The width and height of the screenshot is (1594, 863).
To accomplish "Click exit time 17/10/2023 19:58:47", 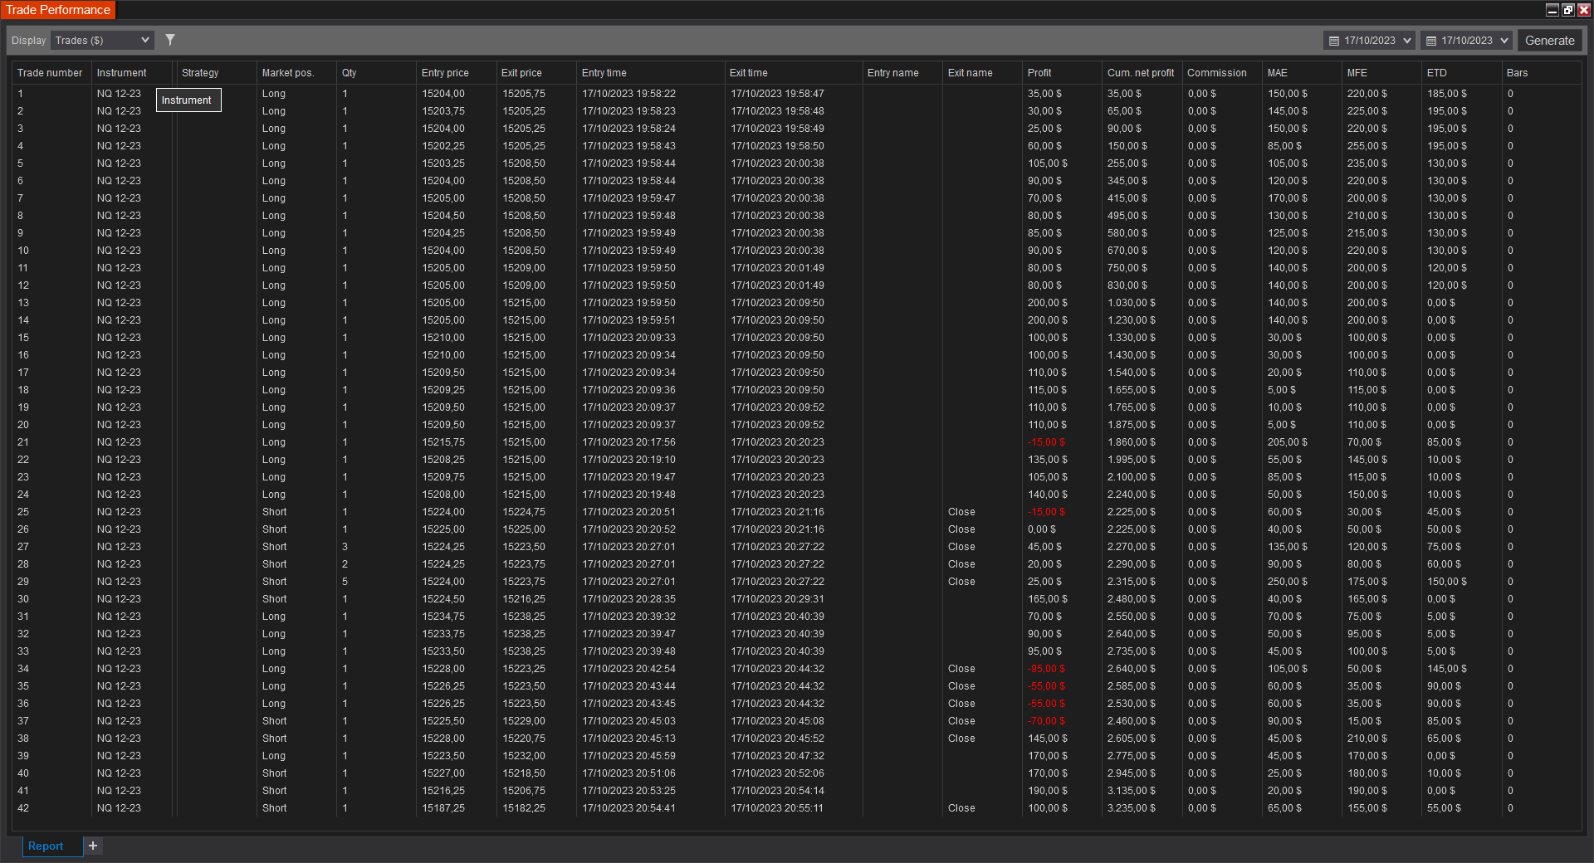I will click(777, 94).
